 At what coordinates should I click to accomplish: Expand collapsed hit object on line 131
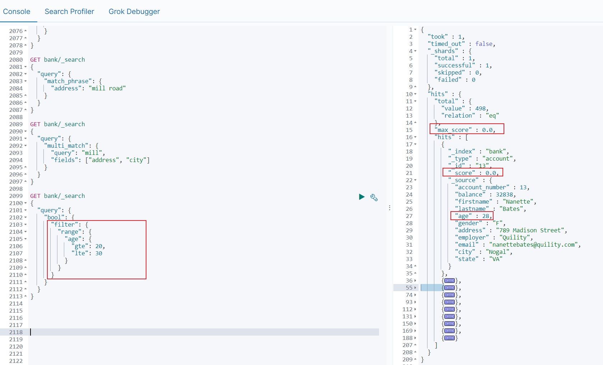point(449,317)
